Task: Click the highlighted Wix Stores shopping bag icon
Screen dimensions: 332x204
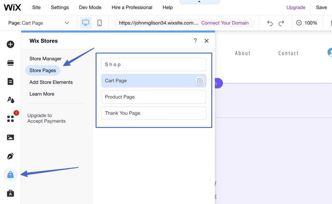Action: coord(10,174)
